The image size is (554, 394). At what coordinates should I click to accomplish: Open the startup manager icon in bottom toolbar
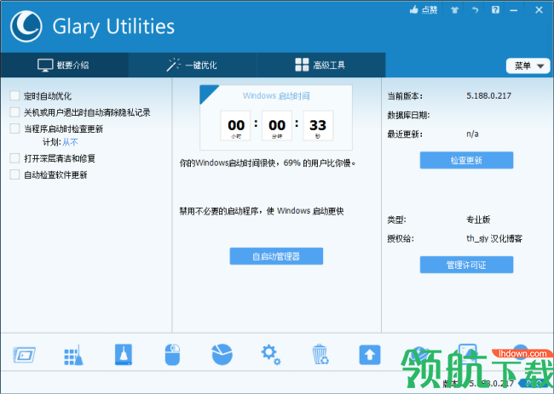click(24, 355)
